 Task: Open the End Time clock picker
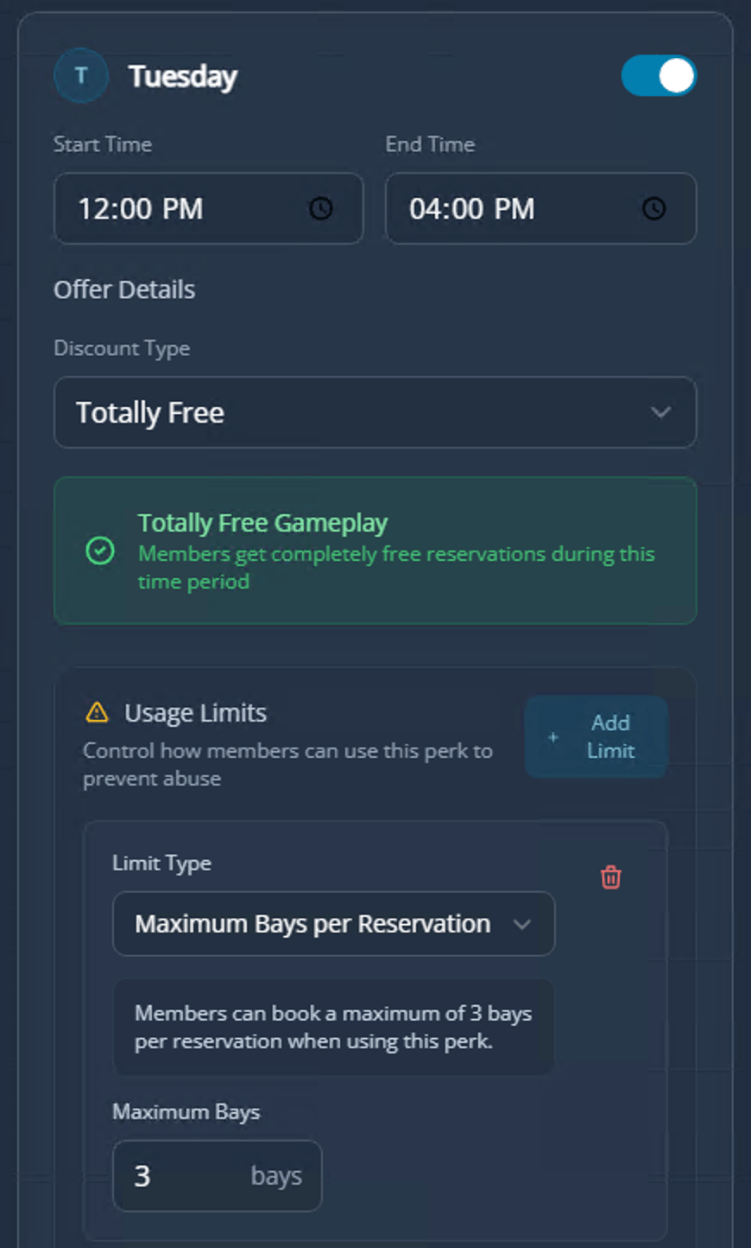click(653, 208)
